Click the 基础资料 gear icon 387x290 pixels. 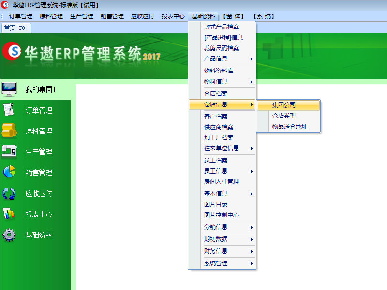[9, 235]
